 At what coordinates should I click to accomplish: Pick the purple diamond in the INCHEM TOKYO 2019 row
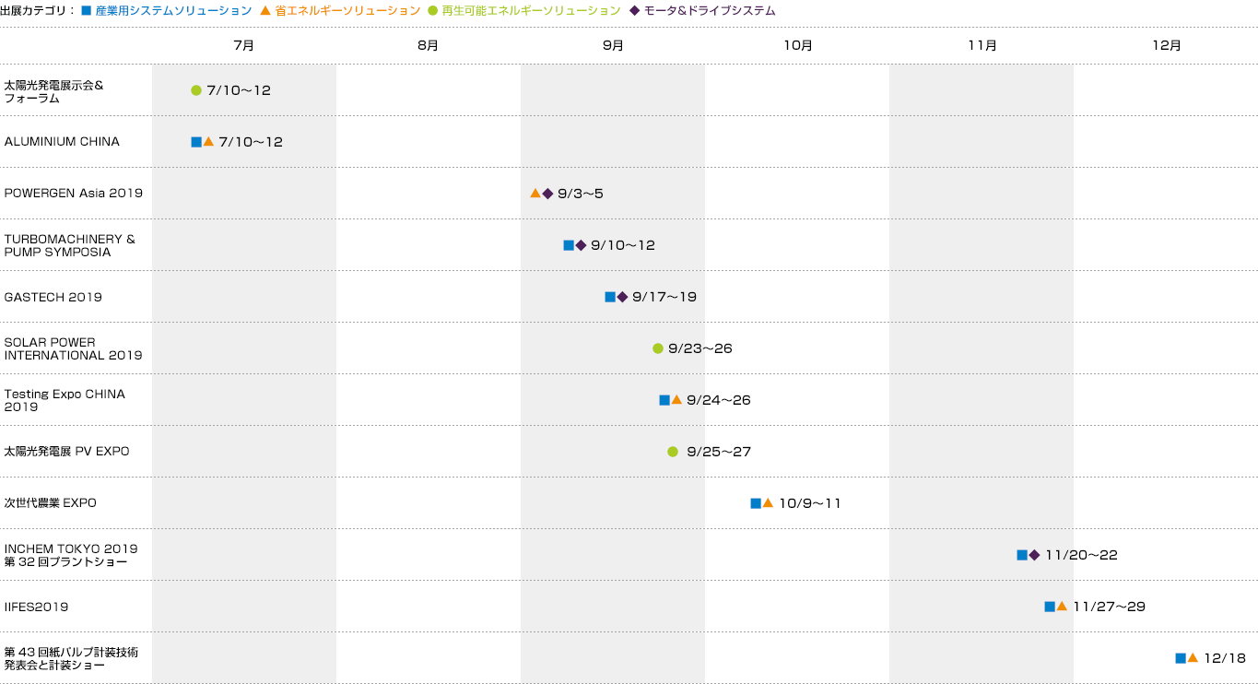(1034, 555)
